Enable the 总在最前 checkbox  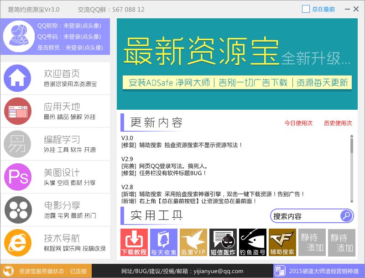306,9
